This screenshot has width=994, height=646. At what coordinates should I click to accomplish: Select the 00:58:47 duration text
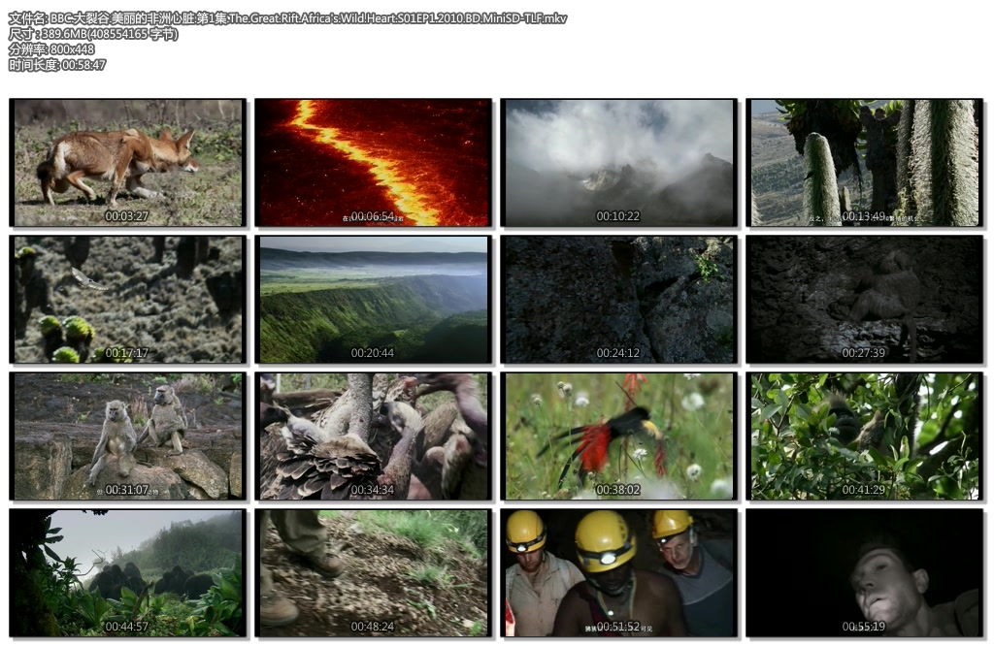[57, 65]
